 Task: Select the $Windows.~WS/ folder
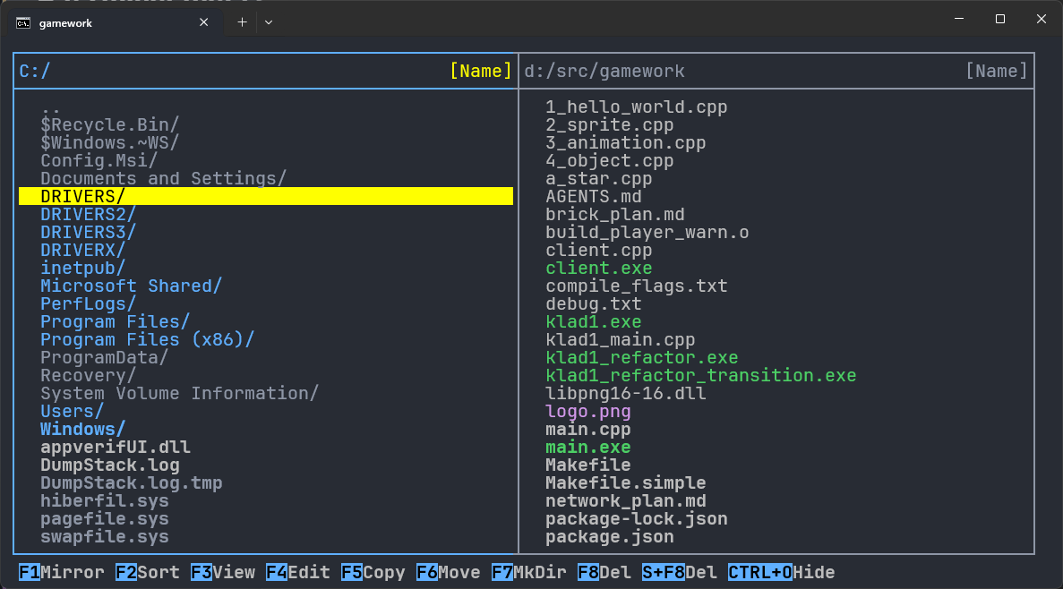tap(110, 143)
